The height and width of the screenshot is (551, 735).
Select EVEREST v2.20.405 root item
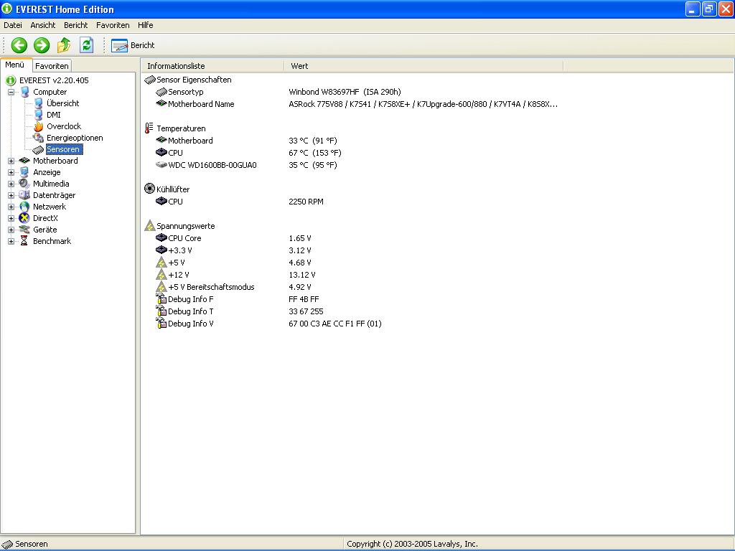point(54,80)
